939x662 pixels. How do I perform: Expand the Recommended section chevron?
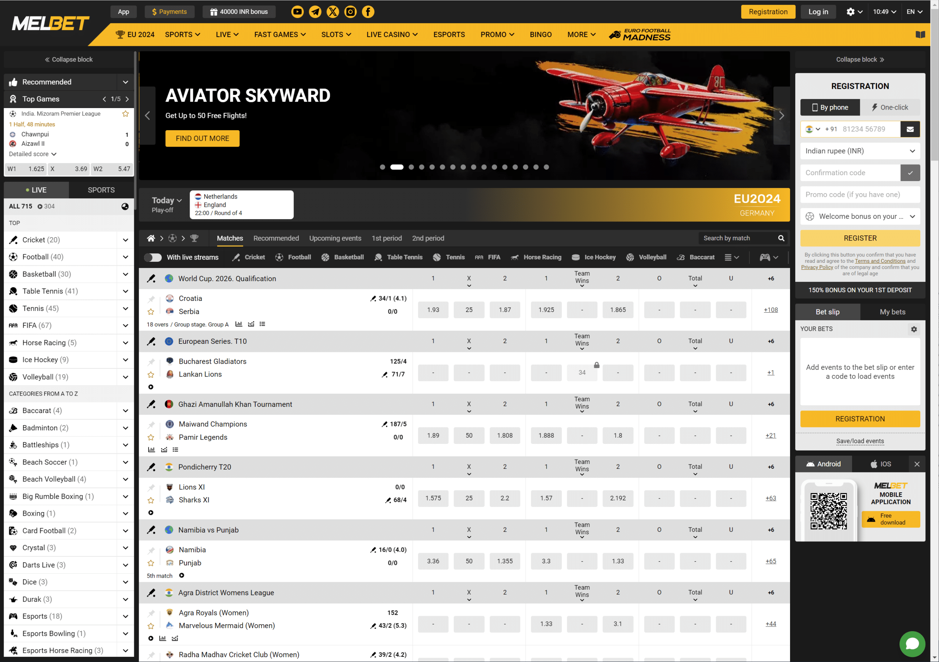125,82
